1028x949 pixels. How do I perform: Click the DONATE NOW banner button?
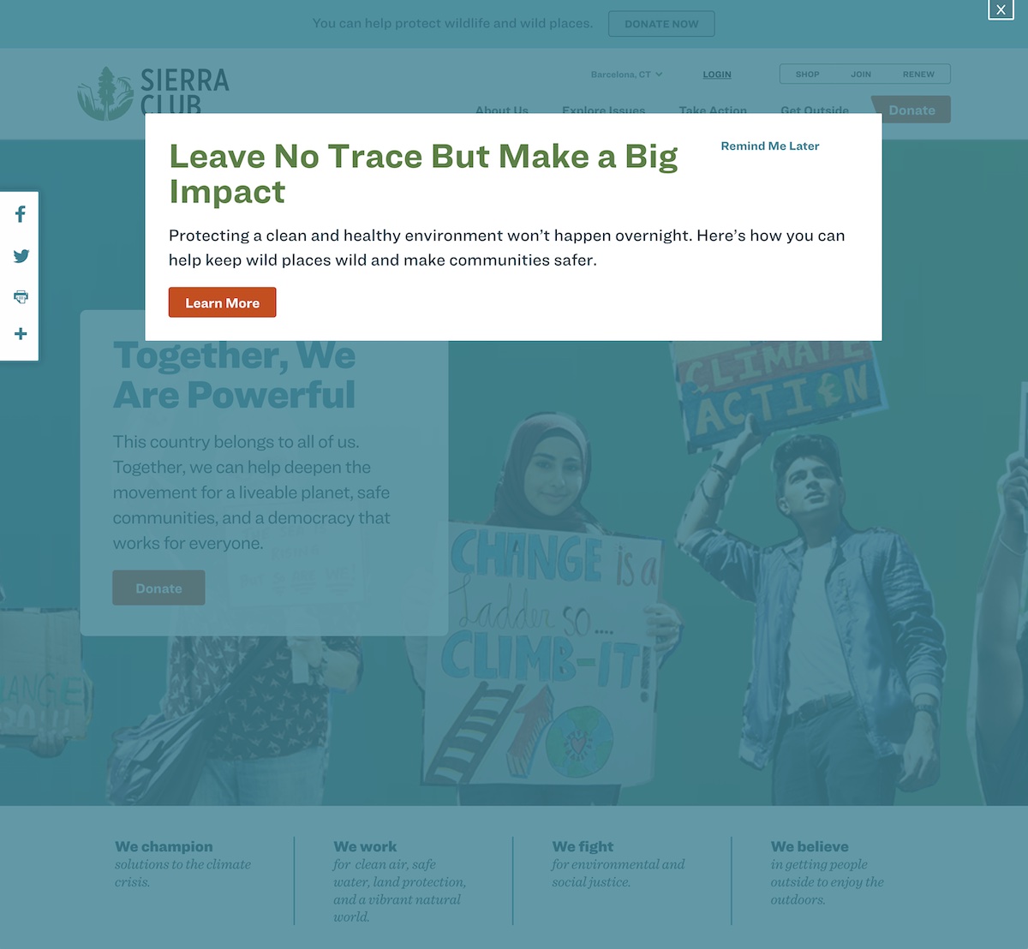click(661, 24)
